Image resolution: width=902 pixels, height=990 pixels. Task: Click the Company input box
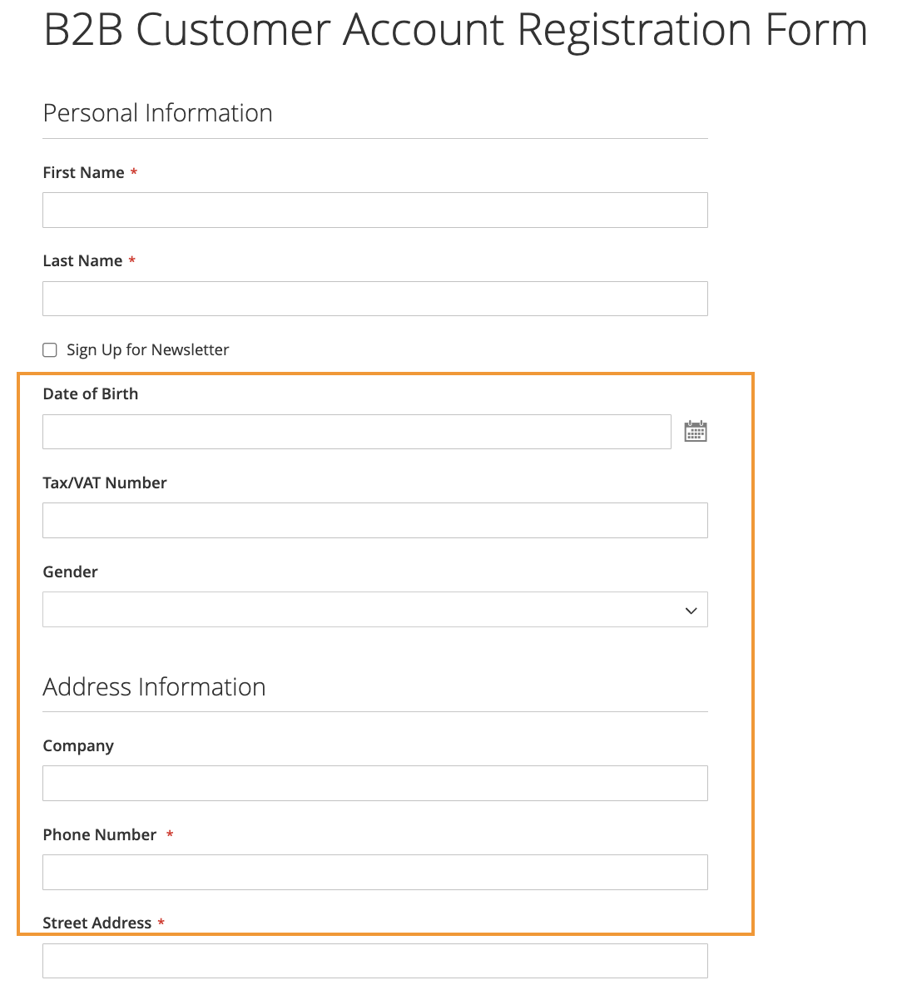pyautogui.click(x=374, y=783)
